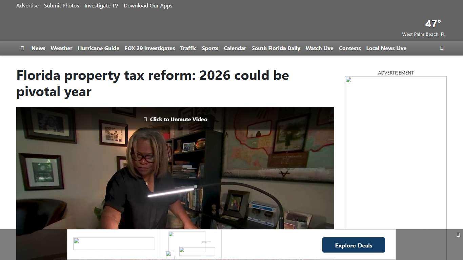
Task: Open the News section
Action: coord(38,48)
